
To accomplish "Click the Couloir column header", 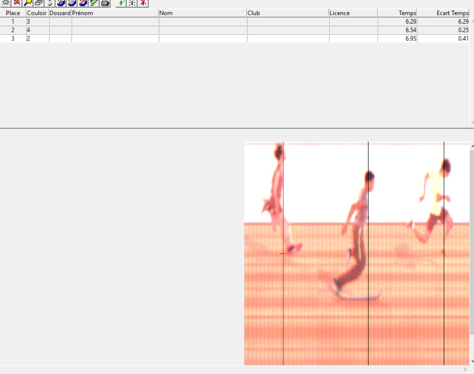I will point(38,13).
